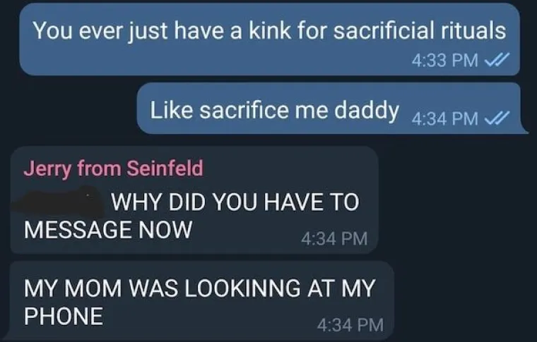The height and width of the screenshot is (342, 537).
Task: Click read receipt checkmarks on "sacrificial rituals" message
Action: click(x=492, y=59)
